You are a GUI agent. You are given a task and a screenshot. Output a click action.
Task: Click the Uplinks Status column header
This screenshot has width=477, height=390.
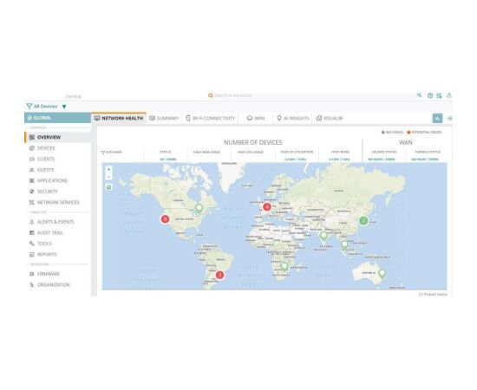(384, 152)
